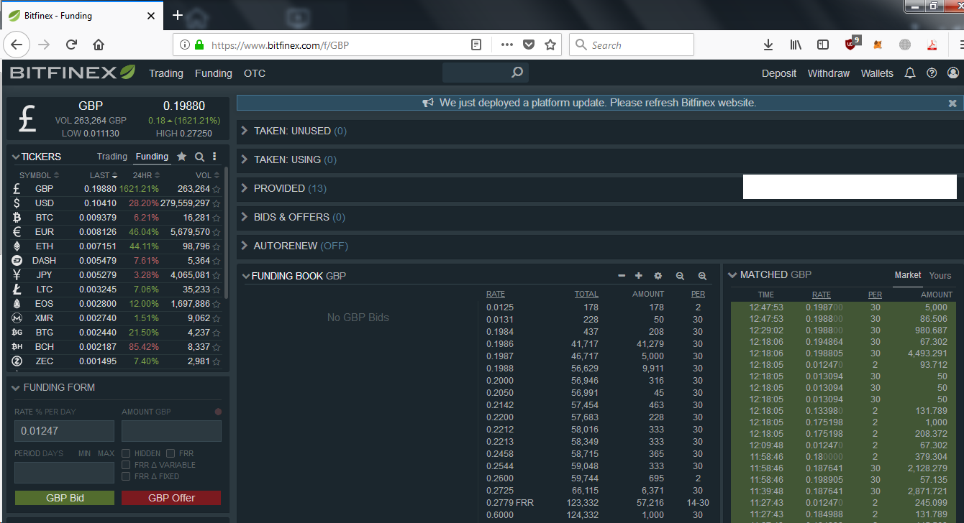Submit a GBP Offer
964x523 pixels.
171,498
